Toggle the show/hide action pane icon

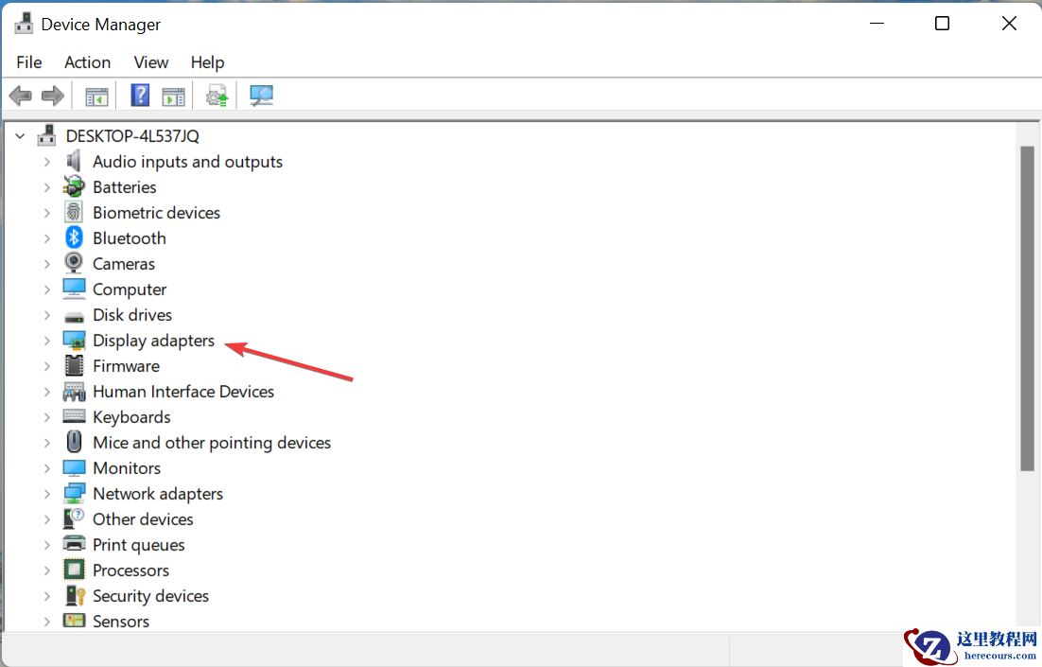tap(173, 97)
